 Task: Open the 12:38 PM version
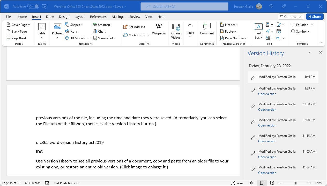[267, 110]
